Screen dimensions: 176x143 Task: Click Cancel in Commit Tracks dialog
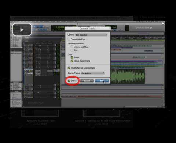point(87,81)
